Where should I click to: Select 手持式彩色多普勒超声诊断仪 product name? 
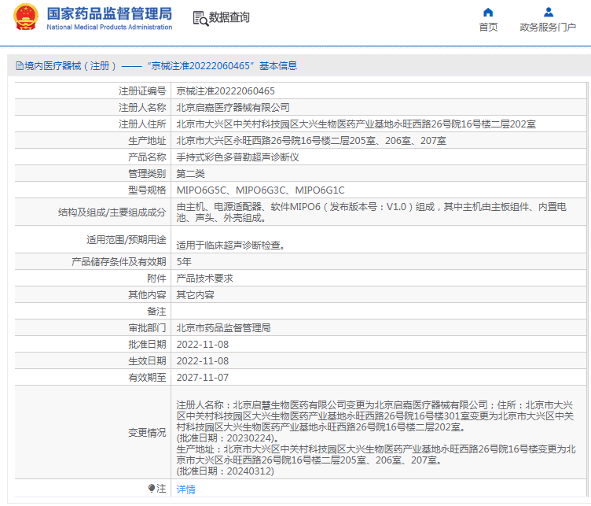(237, 157)
